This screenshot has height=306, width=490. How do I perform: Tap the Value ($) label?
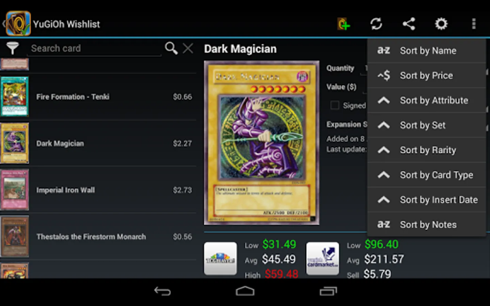point(341,87)
